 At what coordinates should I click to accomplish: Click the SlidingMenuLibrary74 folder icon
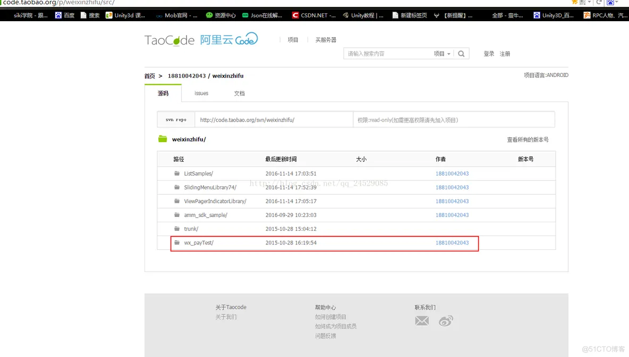click(177, 187)
